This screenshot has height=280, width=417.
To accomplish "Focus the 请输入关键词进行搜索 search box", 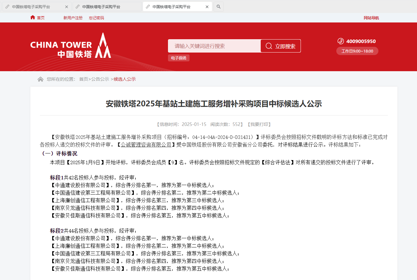I will 214,46.
